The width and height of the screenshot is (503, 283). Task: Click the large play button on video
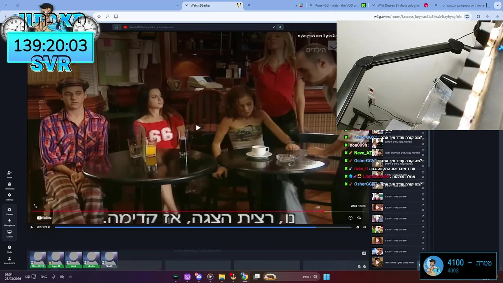[x=198, y=128]
